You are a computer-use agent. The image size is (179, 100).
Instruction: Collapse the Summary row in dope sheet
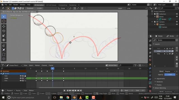[x=1, y=71]
